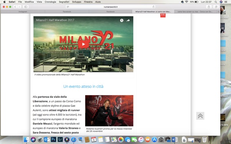Viewport: 231px width, 144px height.
Task: Reload the page with the refresh icon
Action: [x=153, y=7]
